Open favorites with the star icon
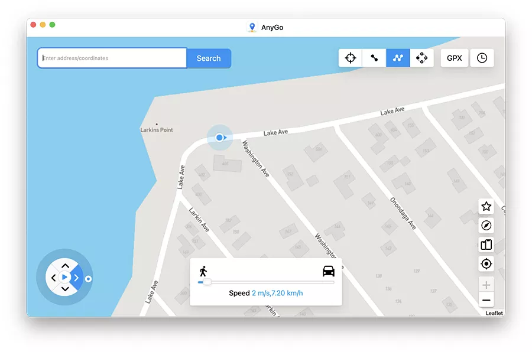Screen dimensions: 532x352 (x=486, y=206)
